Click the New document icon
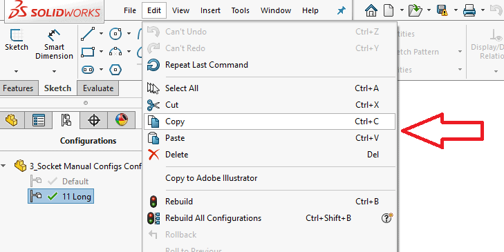This screenshot has width=504, height=252. [x=389, y=10]
